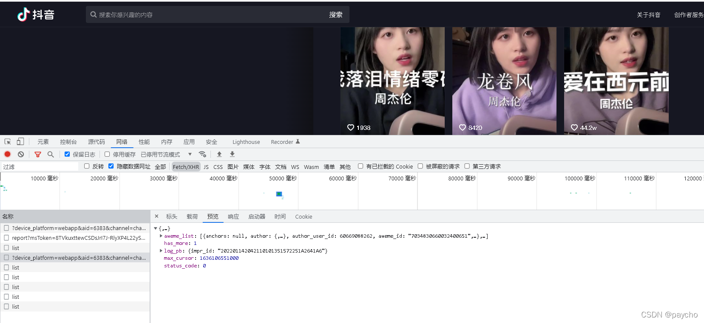Open the network search magnifier icon
The width and height of the screenshot is (704, 323).
(x=51, y=154)
